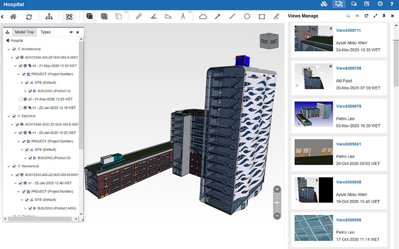Open the views manager icon in header
This screenshot has height=249, width=399.
(x=339, y=4)
